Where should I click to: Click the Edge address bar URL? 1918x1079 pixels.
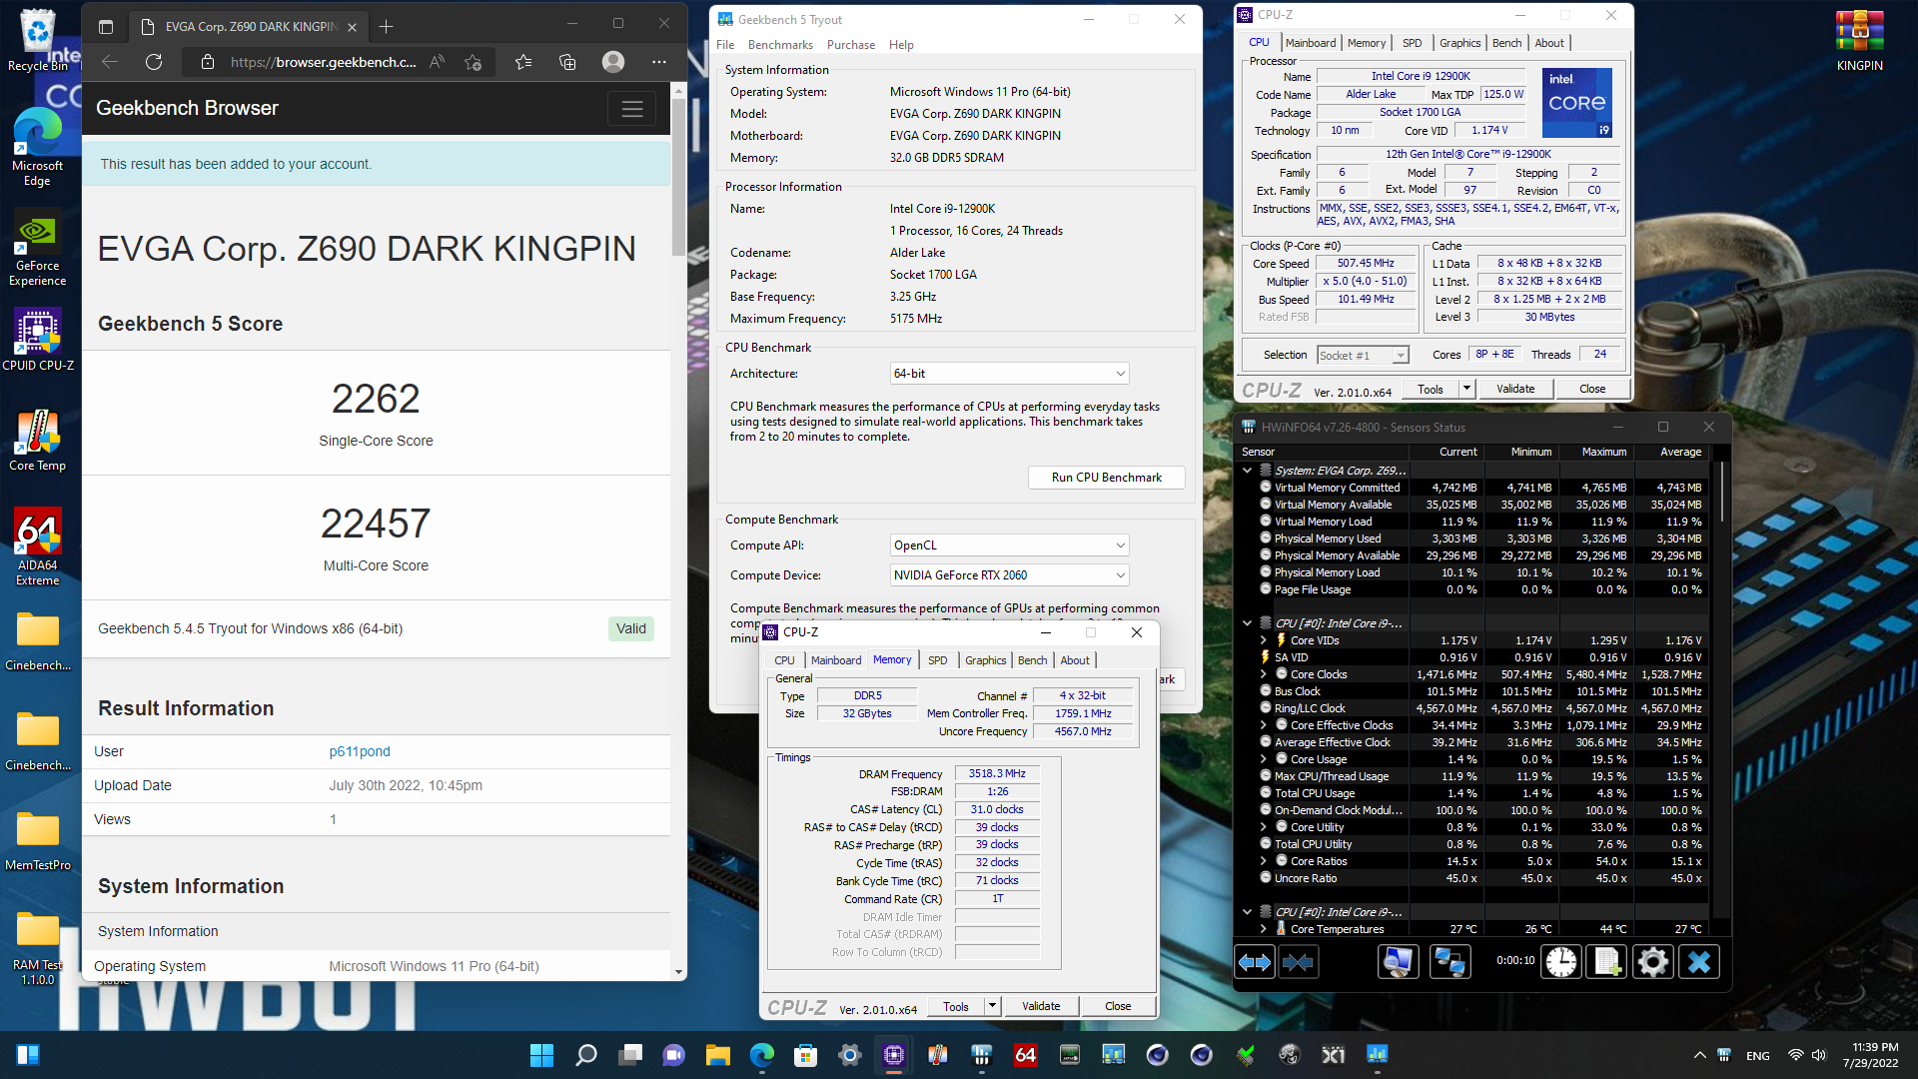tap(323, 62)
